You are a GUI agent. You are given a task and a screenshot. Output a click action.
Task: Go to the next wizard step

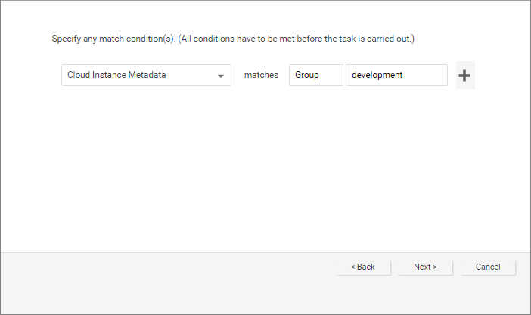[425, 267]
